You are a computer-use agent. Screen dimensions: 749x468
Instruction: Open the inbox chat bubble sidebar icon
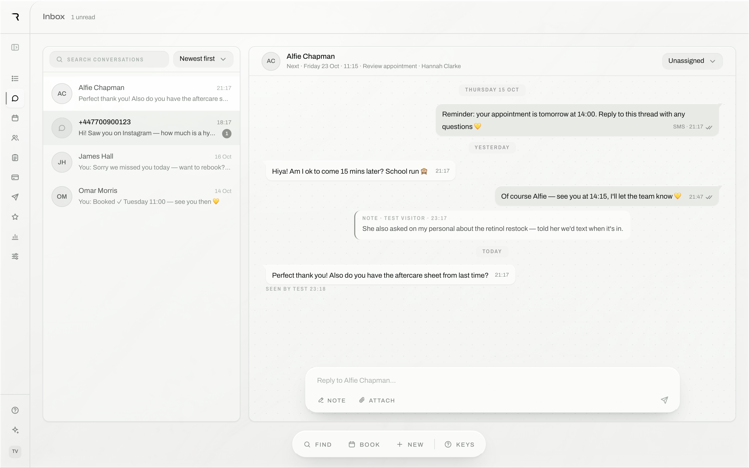(x=15, y=99)
